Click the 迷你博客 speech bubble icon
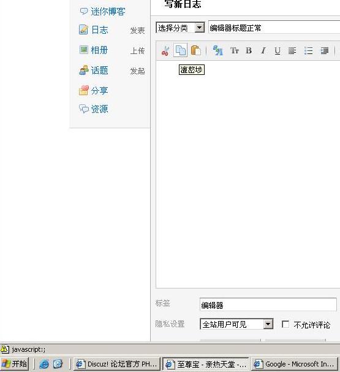Screen dimensions: 340x372 pos(83,11)
